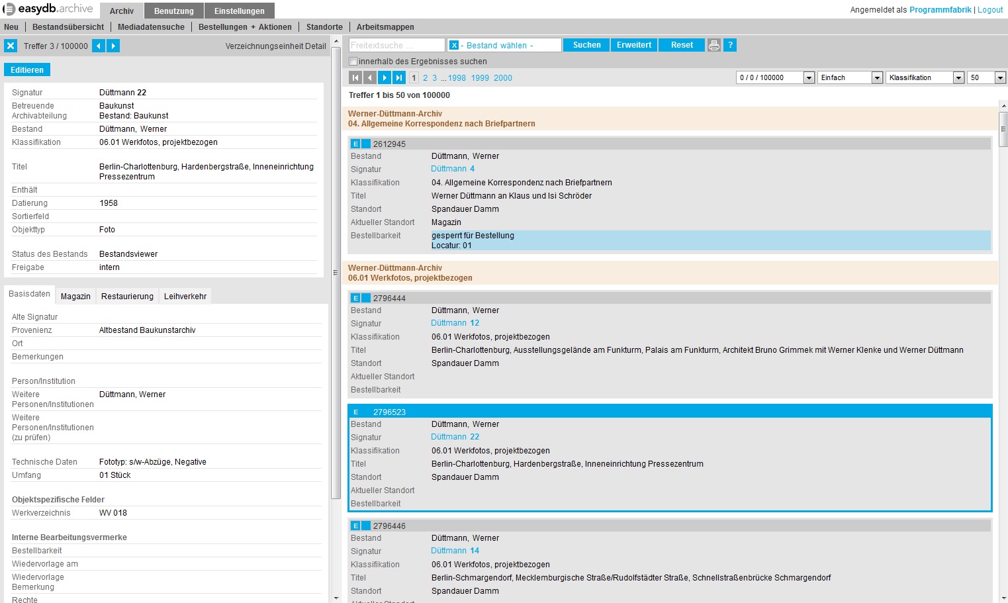
Task: Go to next Treffer in detail view
Action: (x=113, y=46)
